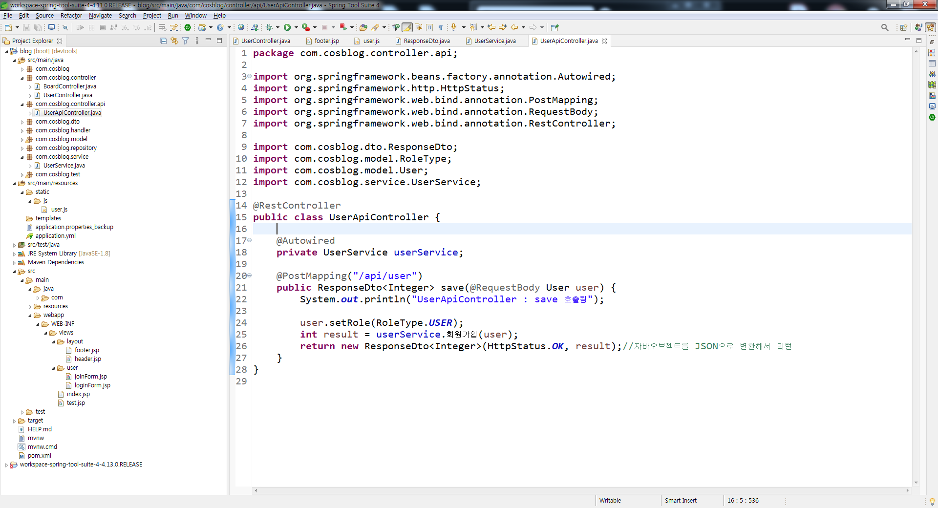
Task: Open the green Boot Dashboard icon
Action: 188,27
